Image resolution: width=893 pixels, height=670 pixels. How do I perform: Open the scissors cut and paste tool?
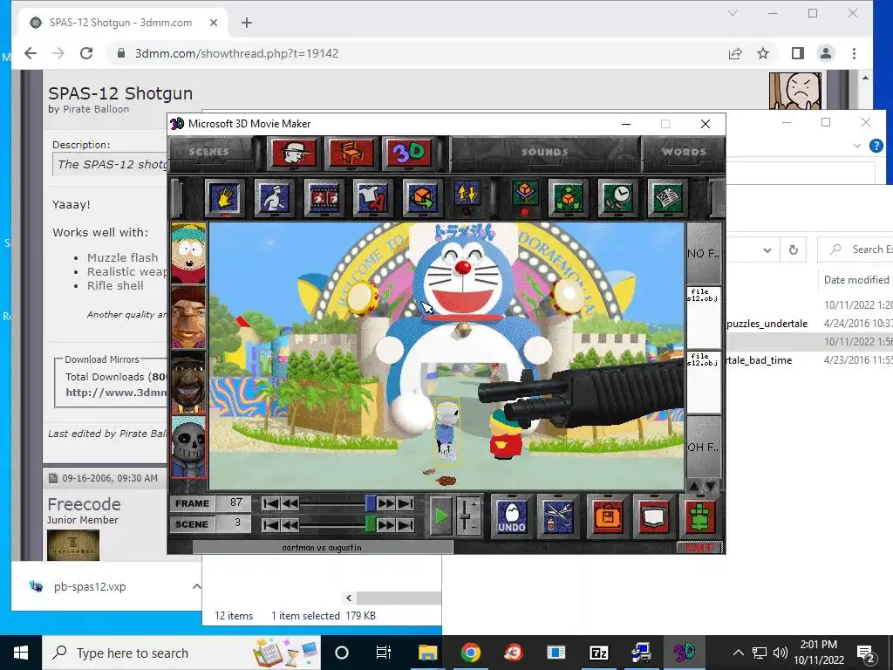(x=558, y=516)
